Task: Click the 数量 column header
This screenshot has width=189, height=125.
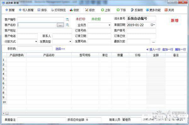Action: click(x=120, y=55)
